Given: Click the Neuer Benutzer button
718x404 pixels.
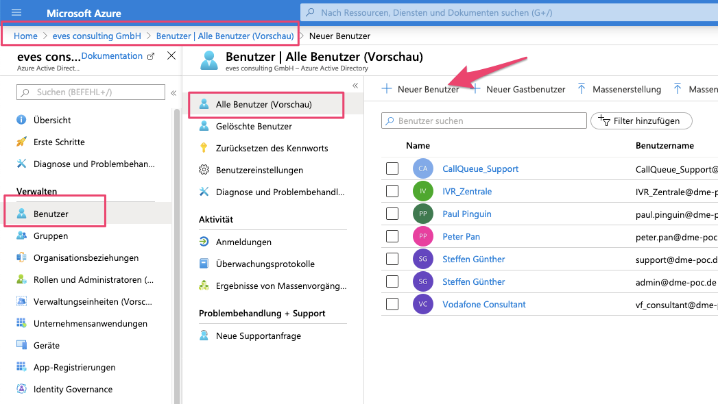Looking at the screenshot, I should pyautogui.click(x=420, y=90).
